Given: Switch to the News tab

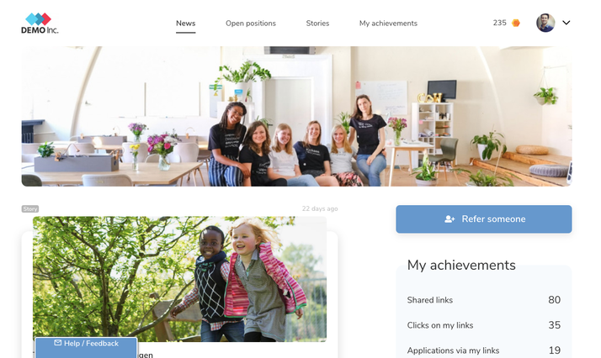Looking at the screenshot, I should (x=185, y=24).
